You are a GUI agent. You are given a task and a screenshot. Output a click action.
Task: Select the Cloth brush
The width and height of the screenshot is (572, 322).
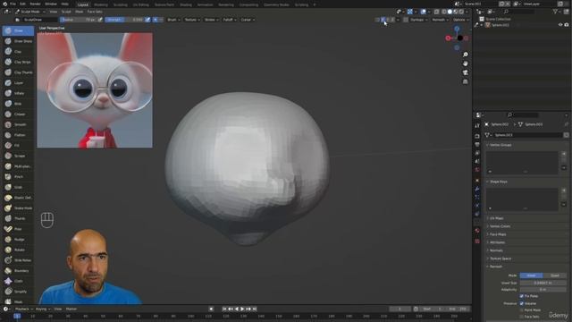(x=18, y=281)
